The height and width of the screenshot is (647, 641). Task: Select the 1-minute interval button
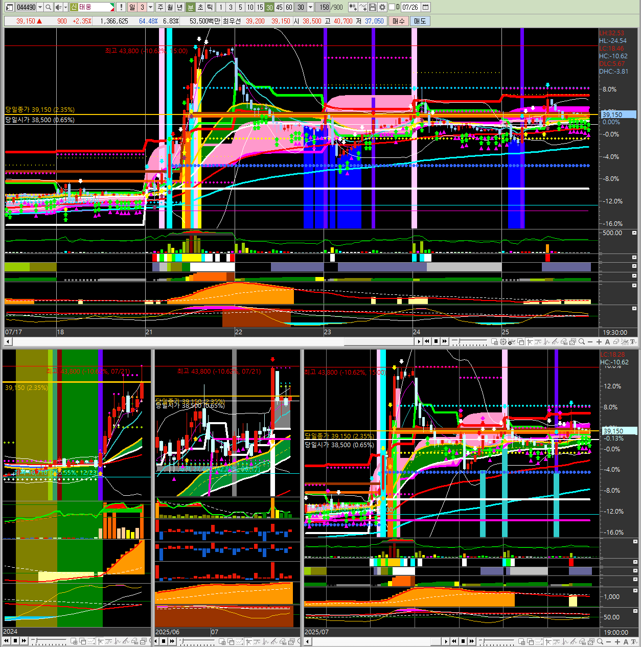pyautogui.click(x=222, y=7)
